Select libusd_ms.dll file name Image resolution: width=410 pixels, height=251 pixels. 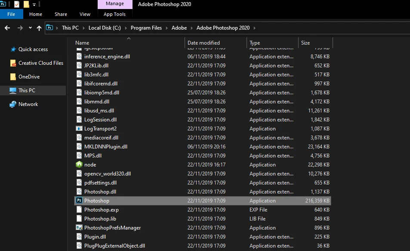click(x=99, y=111)
